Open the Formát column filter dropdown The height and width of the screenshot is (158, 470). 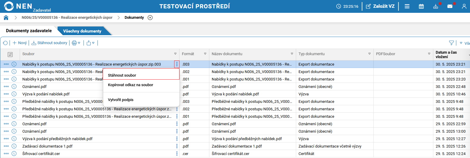[x=205, y=54]
